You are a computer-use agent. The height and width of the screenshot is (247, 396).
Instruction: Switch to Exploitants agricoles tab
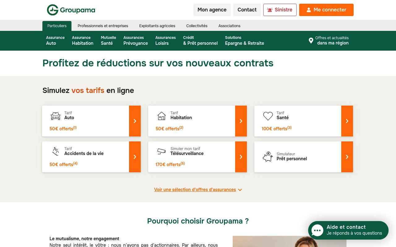[157, 26]
